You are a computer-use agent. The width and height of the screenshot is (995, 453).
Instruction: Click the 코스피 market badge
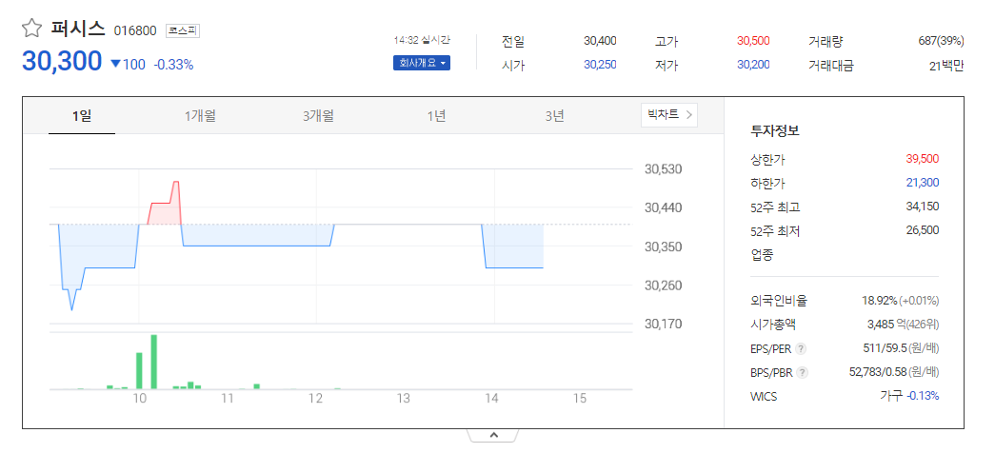(x=183, y=30)
